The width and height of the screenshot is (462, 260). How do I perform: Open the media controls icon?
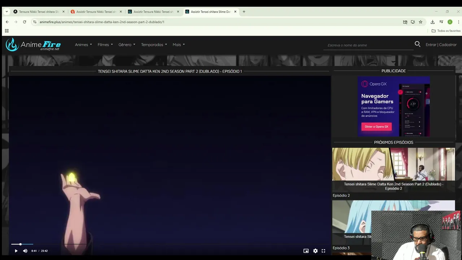441,22
